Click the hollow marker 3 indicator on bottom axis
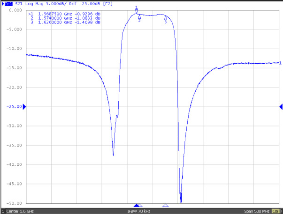 (x=165, y=205)
